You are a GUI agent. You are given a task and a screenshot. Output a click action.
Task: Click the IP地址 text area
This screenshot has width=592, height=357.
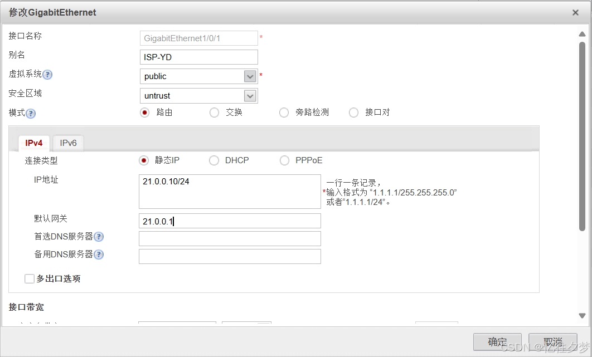(x=230, y=192)
